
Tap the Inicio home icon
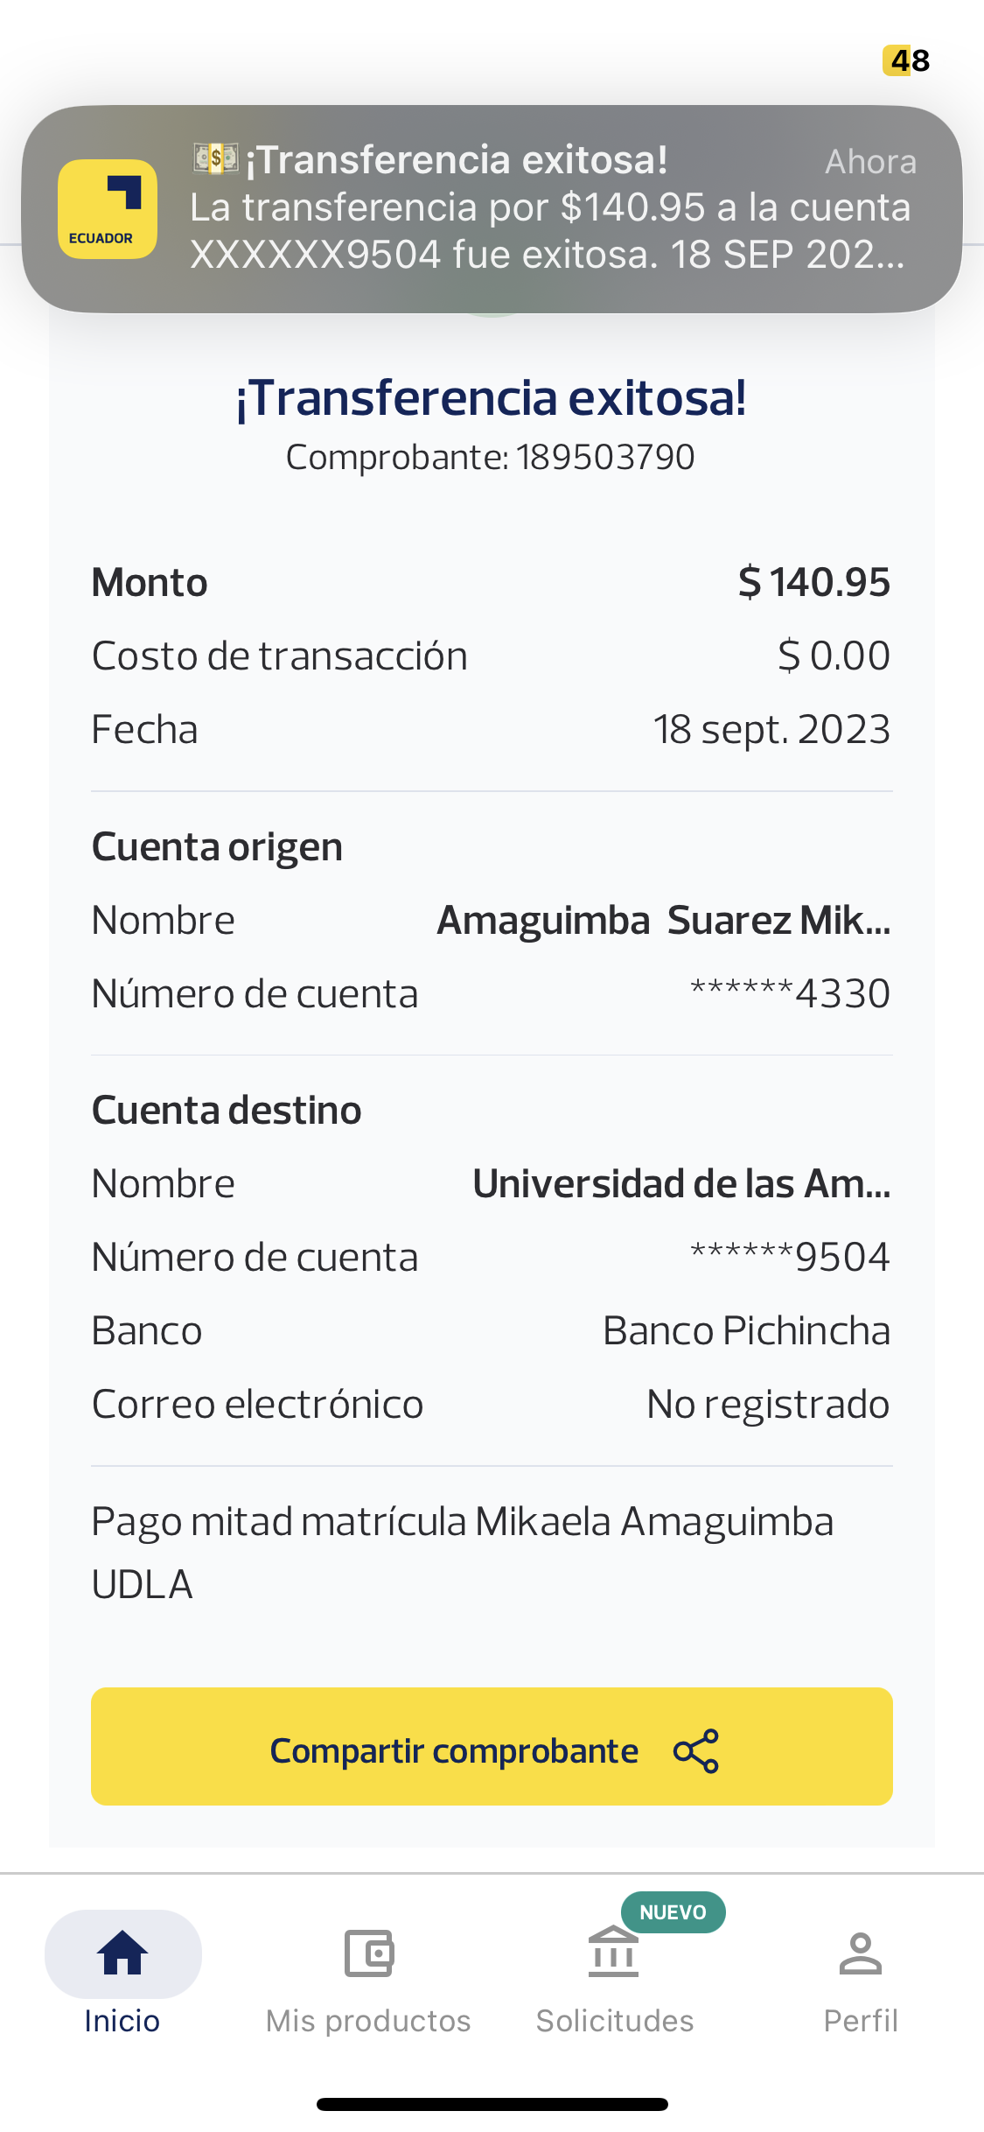(122, 1953)
